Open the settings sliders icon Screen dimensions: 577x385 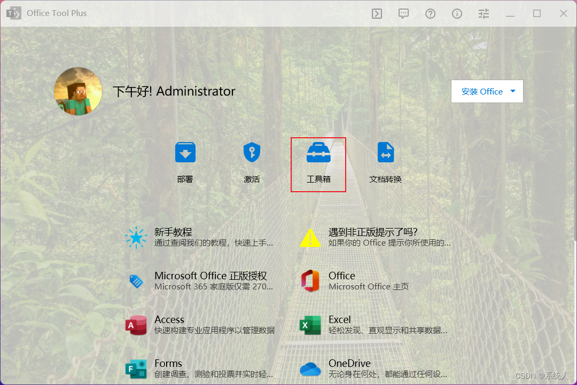pos(484,13)
